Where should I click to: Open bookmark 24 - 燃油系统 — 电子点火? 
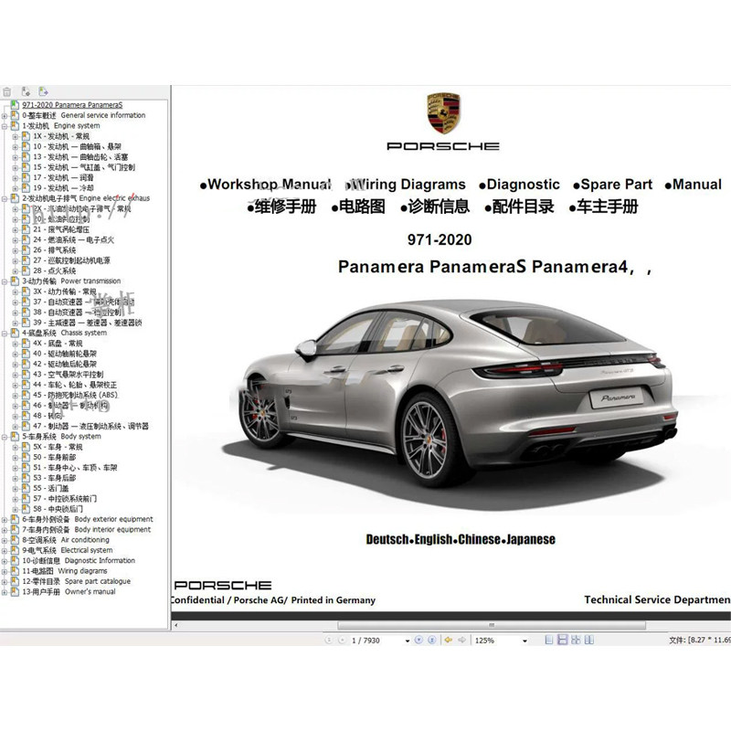(x=74, y=239)
